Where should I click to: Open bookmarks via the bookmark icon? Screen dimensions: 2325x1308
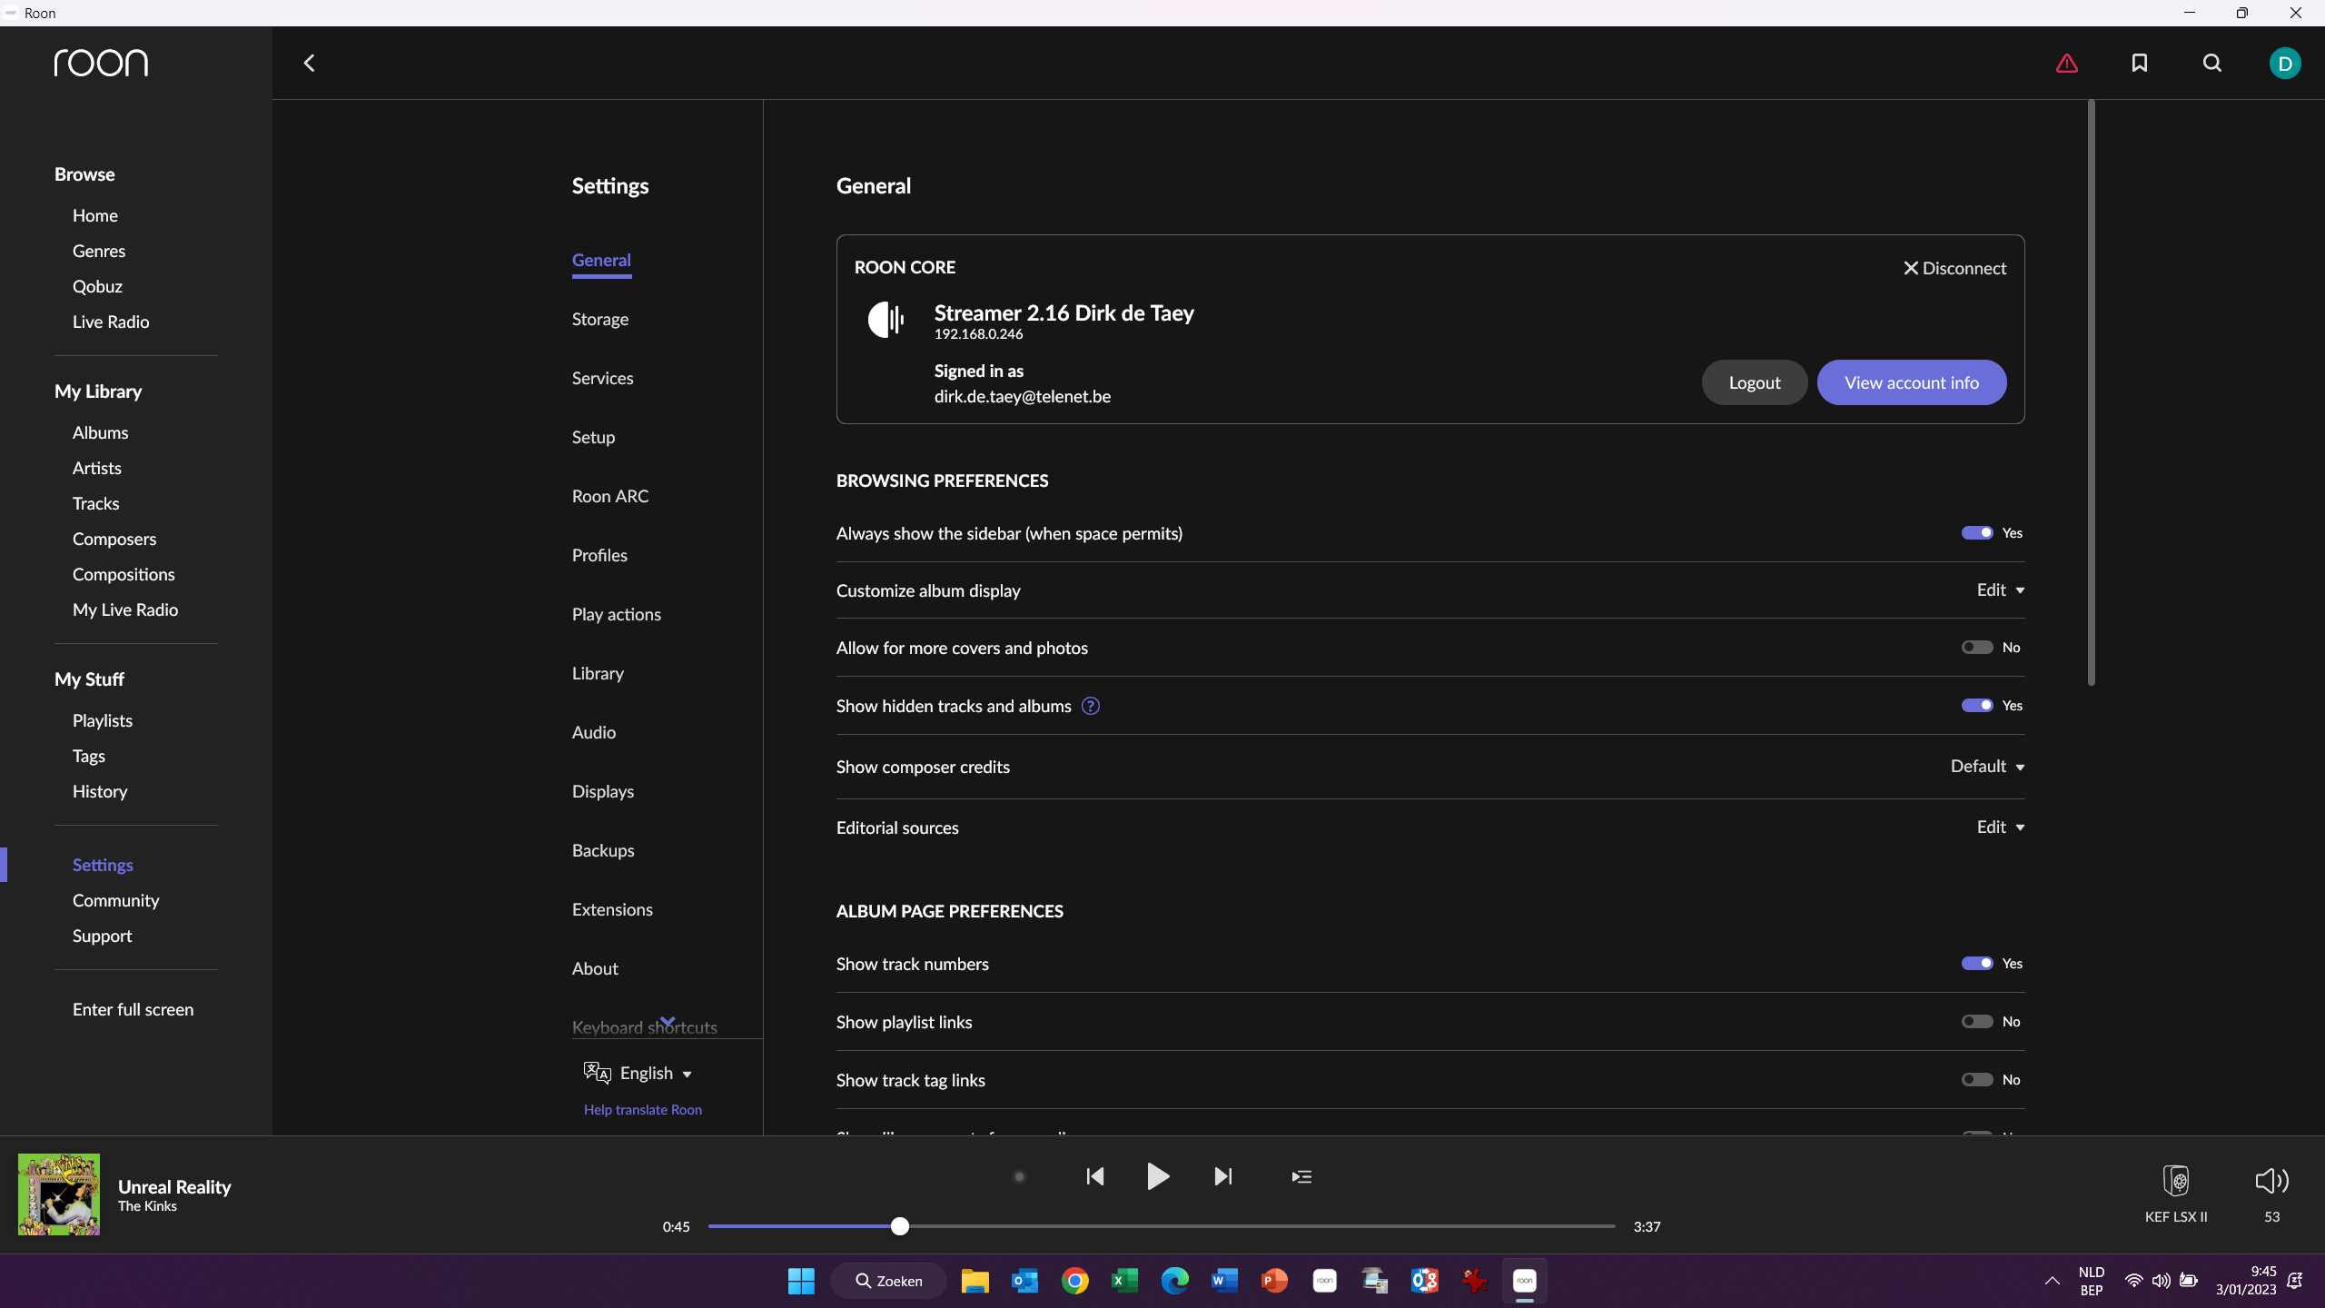point(2140,63)
